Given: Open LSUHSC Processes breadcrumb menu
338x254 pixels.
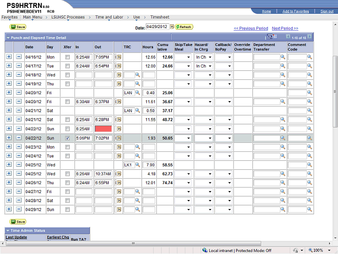Looking at the screenshot, I should click(x=68, y=17).
